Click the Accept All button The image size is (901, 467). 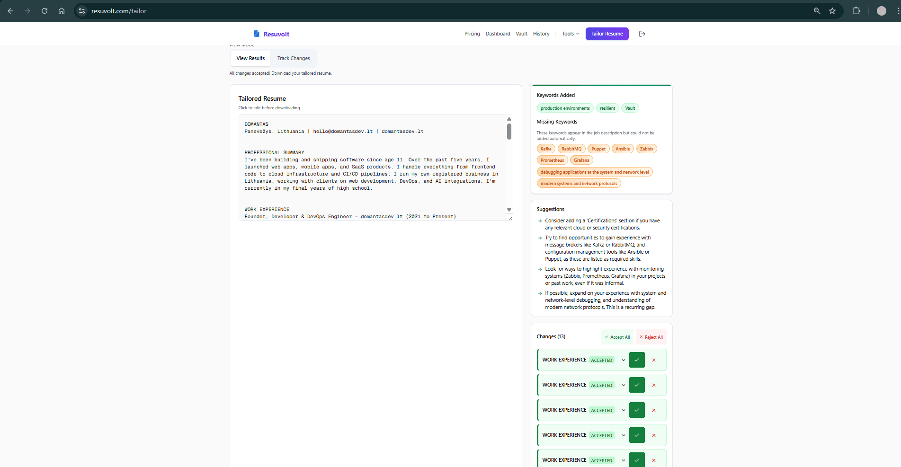point(617,337)
